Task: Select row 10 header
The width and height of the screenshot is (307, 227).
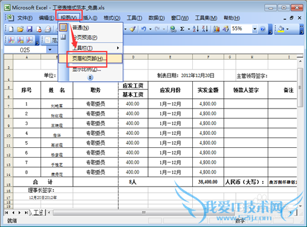Action: [9, 133]
